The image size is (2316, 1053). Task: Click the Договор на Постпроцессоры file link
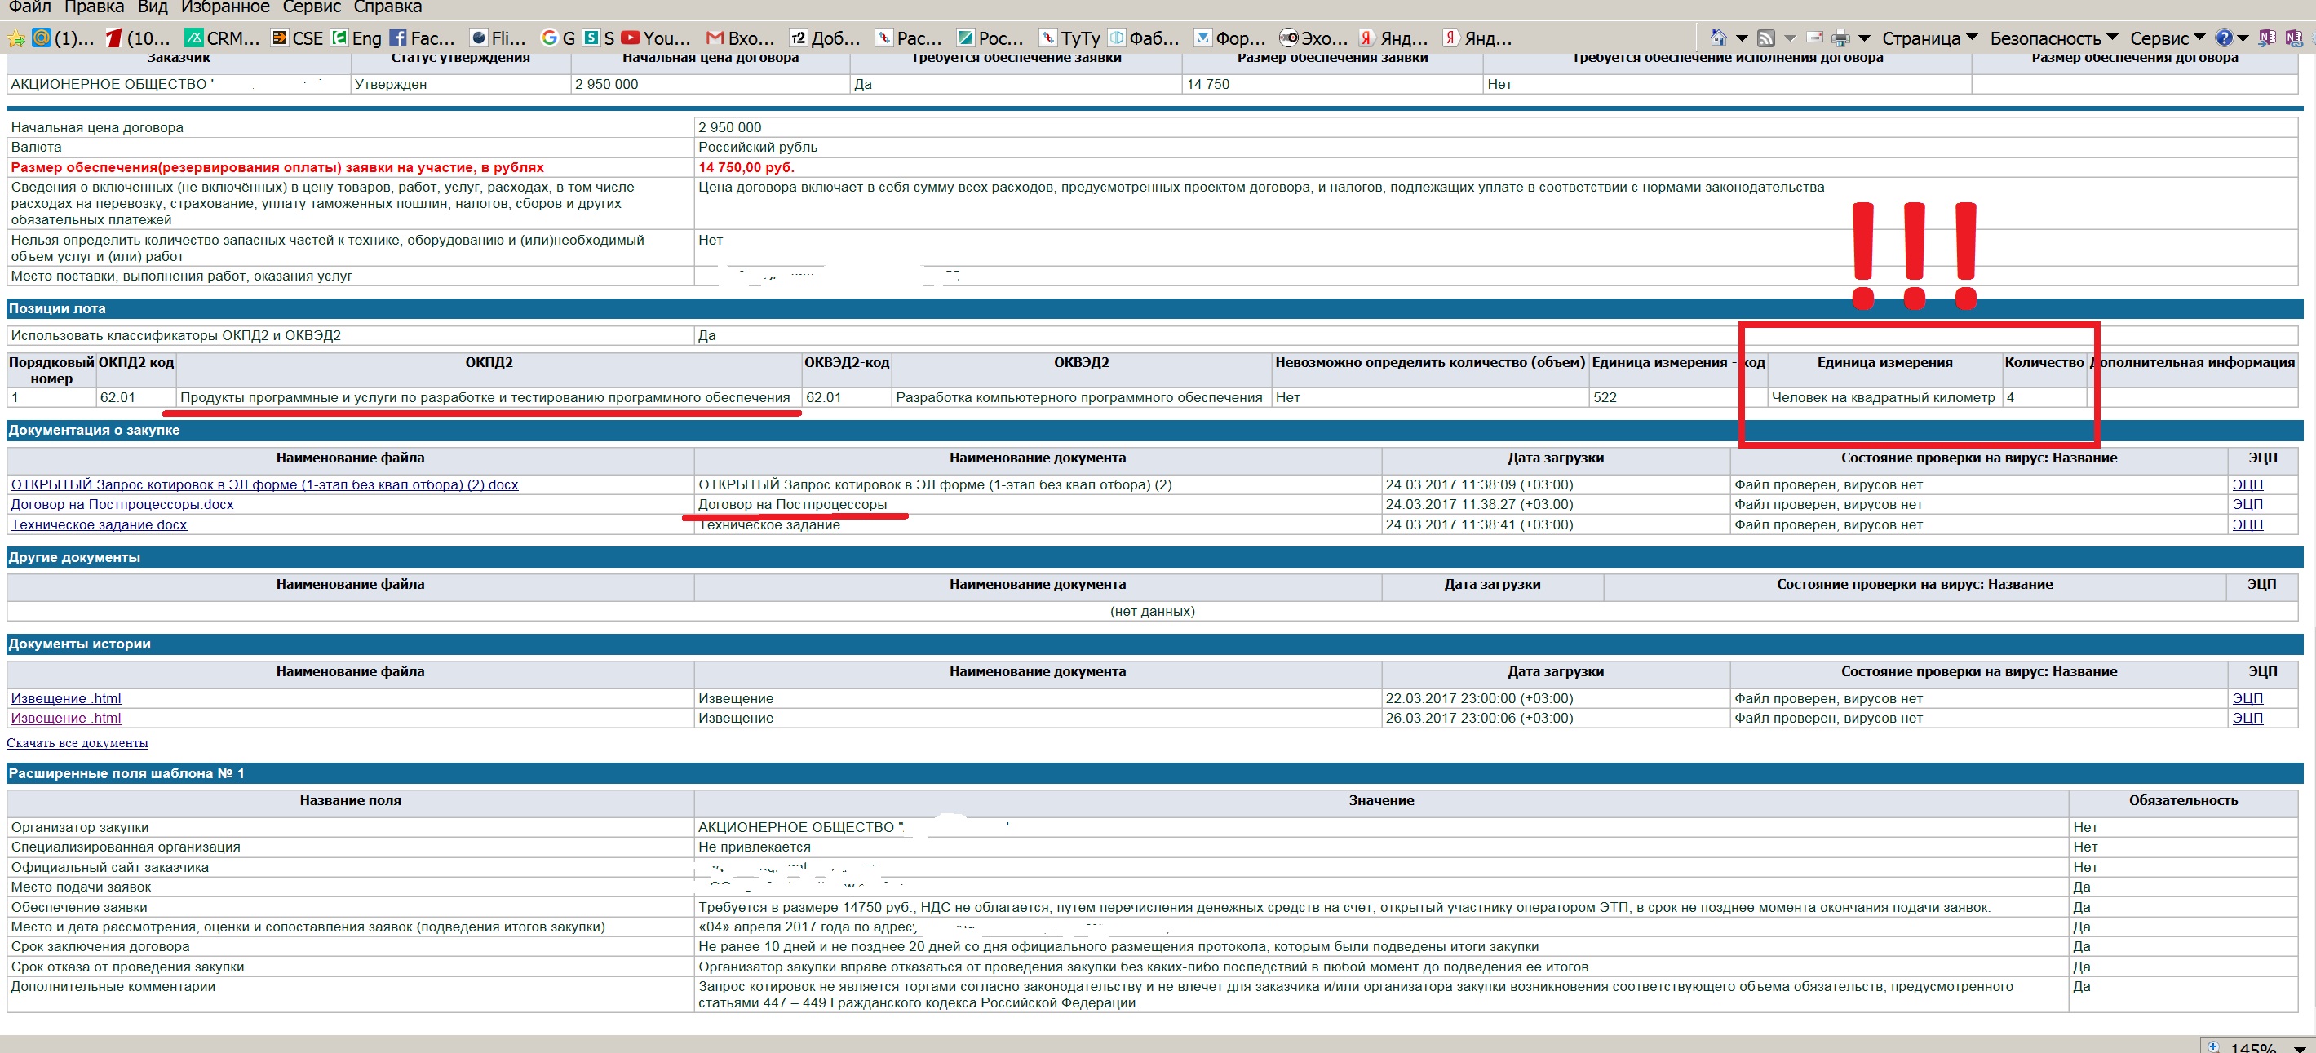pos(122,503)
